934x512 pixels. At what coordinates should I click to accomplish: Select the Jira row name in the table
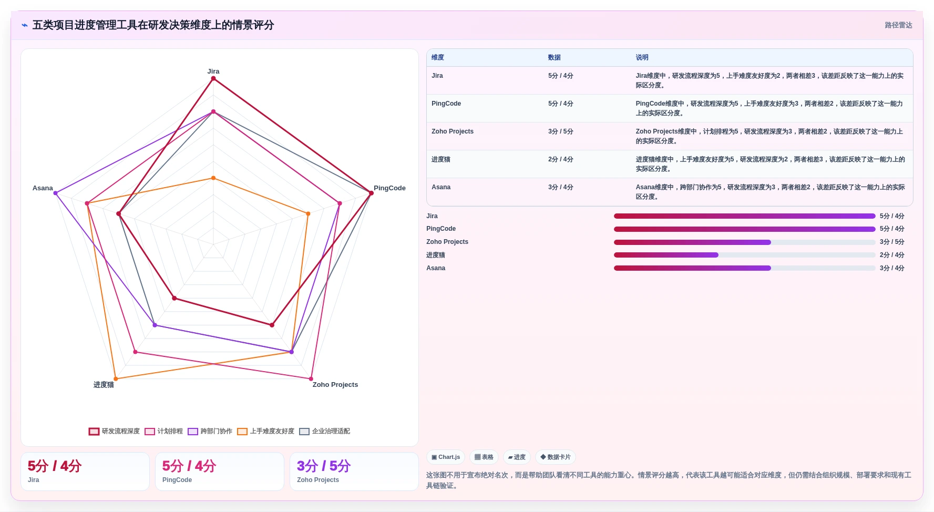(x=437, y=76)
